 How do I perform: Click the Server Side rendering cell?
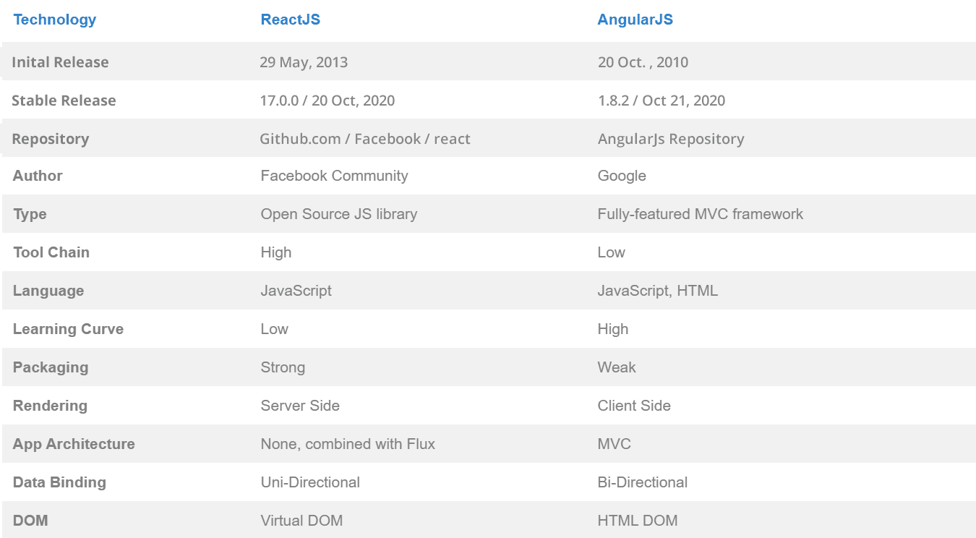tap(300, 406)
